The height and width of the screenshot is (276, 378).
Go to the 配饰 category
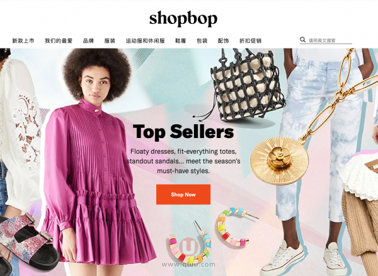click(223, 41)
